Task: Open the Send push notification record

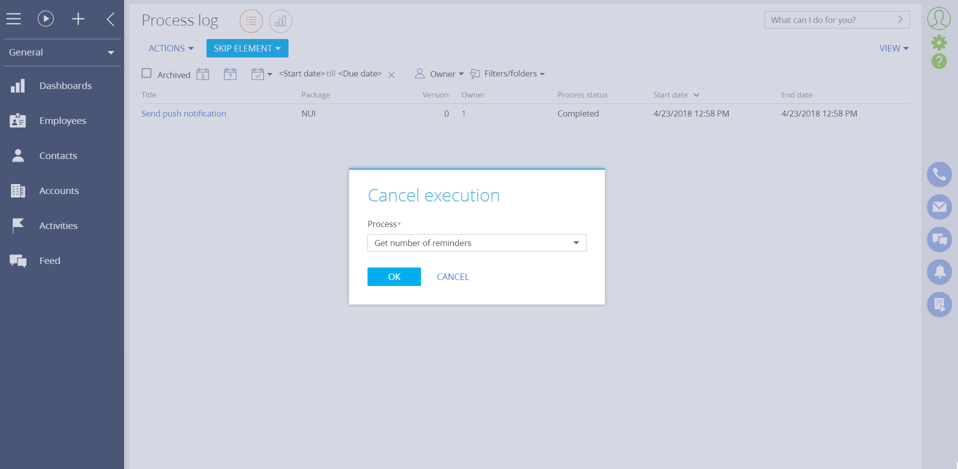Action: click(183, 113)
